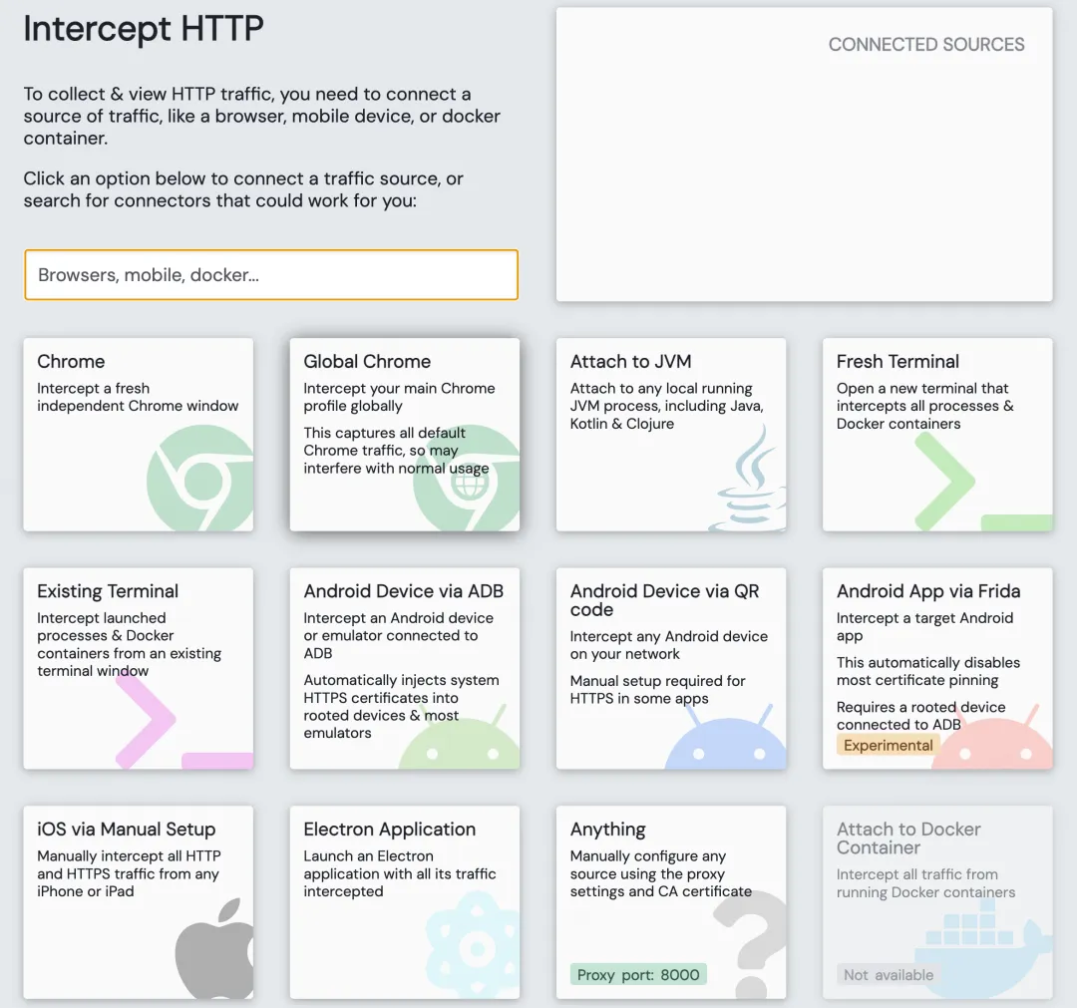The height and width of the screenshot is (1008, 1077).
Task: Click the Connected Sources panel heading
Action: click(x=926, y=45)
